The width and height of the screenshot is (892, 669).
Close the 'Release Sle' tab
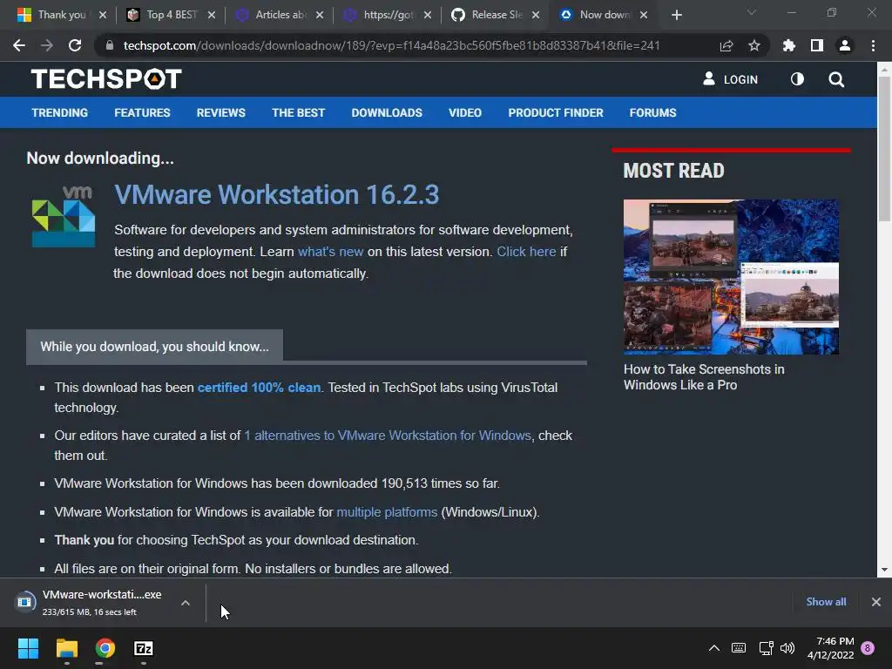tap(536, 16)
